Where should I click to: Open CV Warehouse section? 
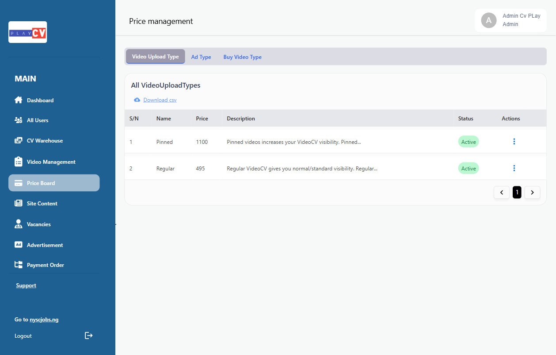(x=45, y=140)
